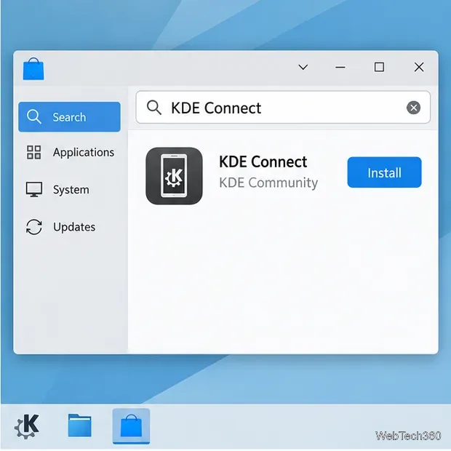Image resolution: width=451 pixels, height=451 pixels.
Task: Open the KDE Connect result title
Action: coord(263,161)
